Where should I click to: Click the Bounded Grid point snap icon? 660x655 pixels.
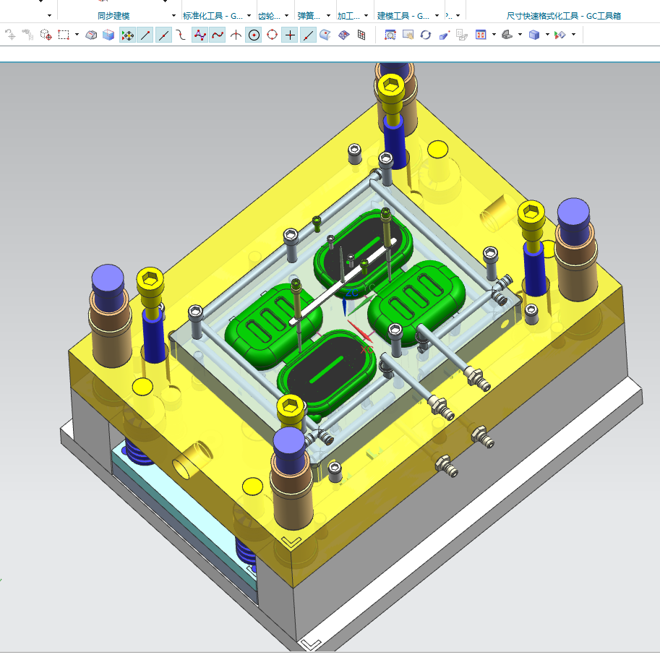(x=361, y=35)
